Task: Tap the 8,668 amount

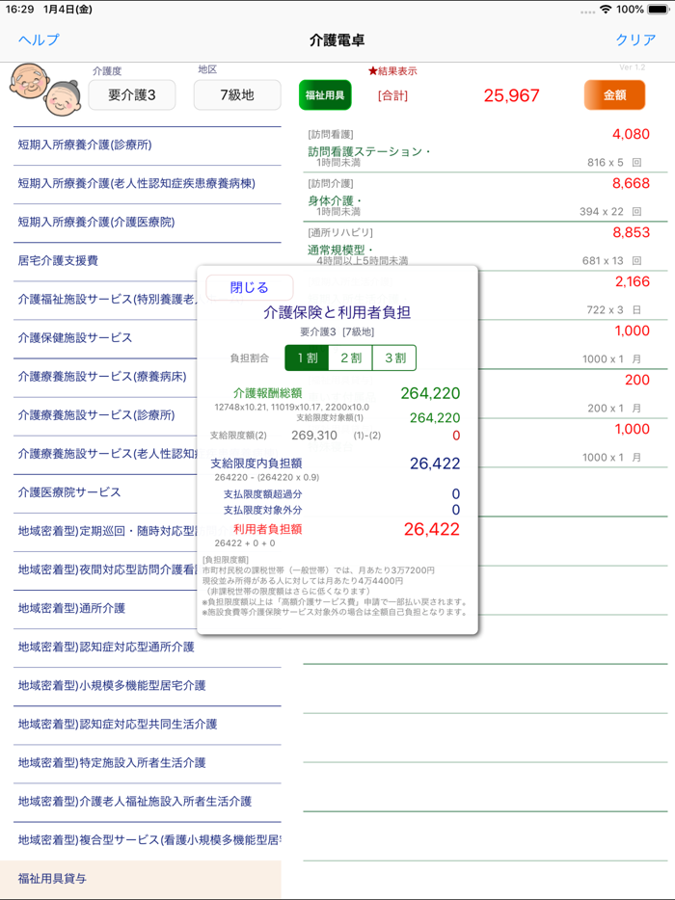Action: coord(631,183)
